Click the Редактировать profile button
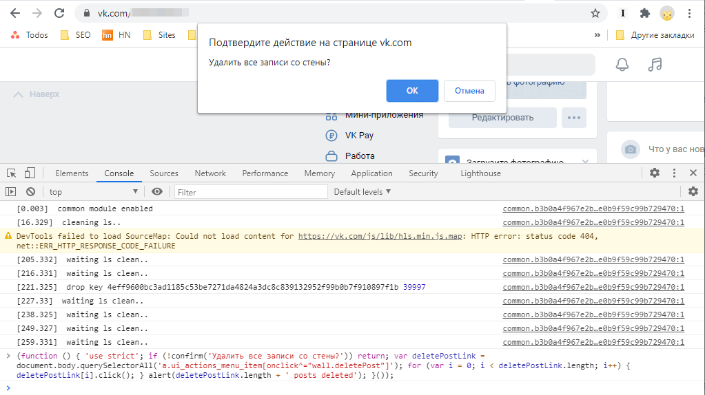This screenshot has width=705, height=395. (x=502, y=118)
